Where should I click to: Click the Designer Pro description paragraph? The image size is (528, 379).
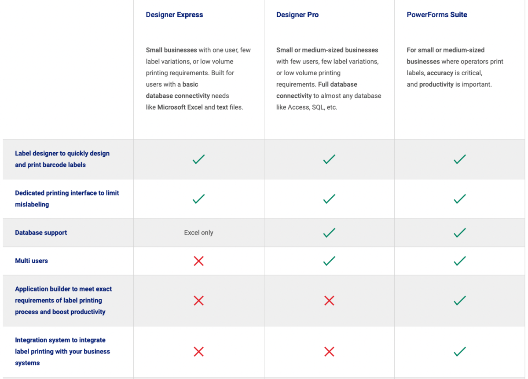tap(329, 79)
